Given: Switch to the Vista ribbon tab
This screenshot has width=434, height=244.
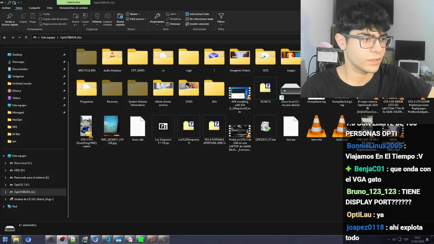Looking at the screenshot, I should point(50,8).
